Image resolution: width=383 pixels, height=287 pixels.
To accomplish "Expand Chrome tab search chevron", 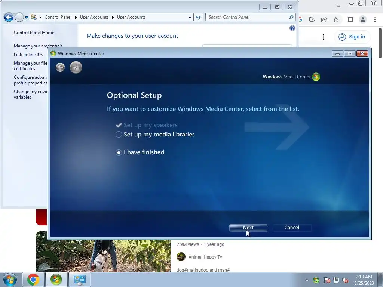I will click(x=338, y=6).
